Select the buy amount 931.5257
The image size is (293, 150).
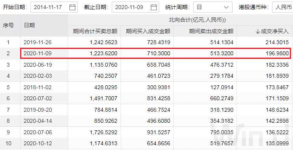click(x=159, y=133)
